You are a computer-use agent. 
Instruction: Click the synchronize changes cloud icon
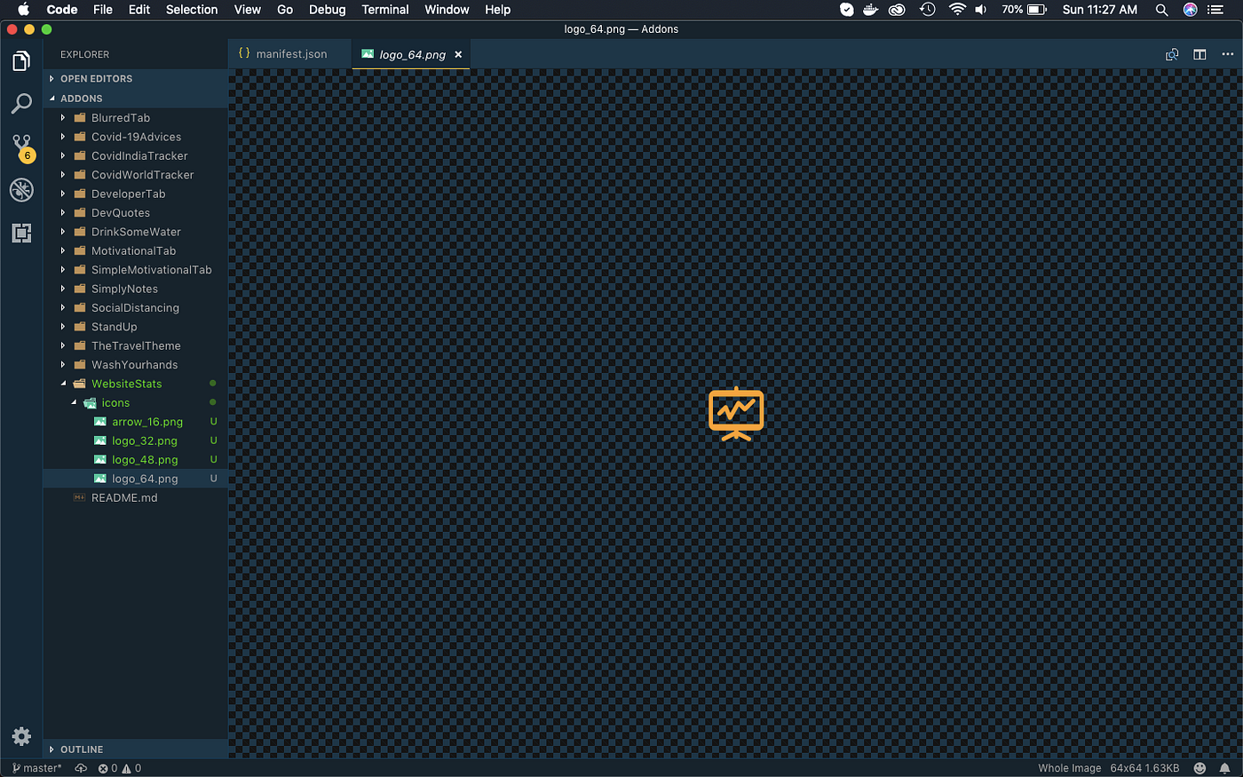coord(81,768)
